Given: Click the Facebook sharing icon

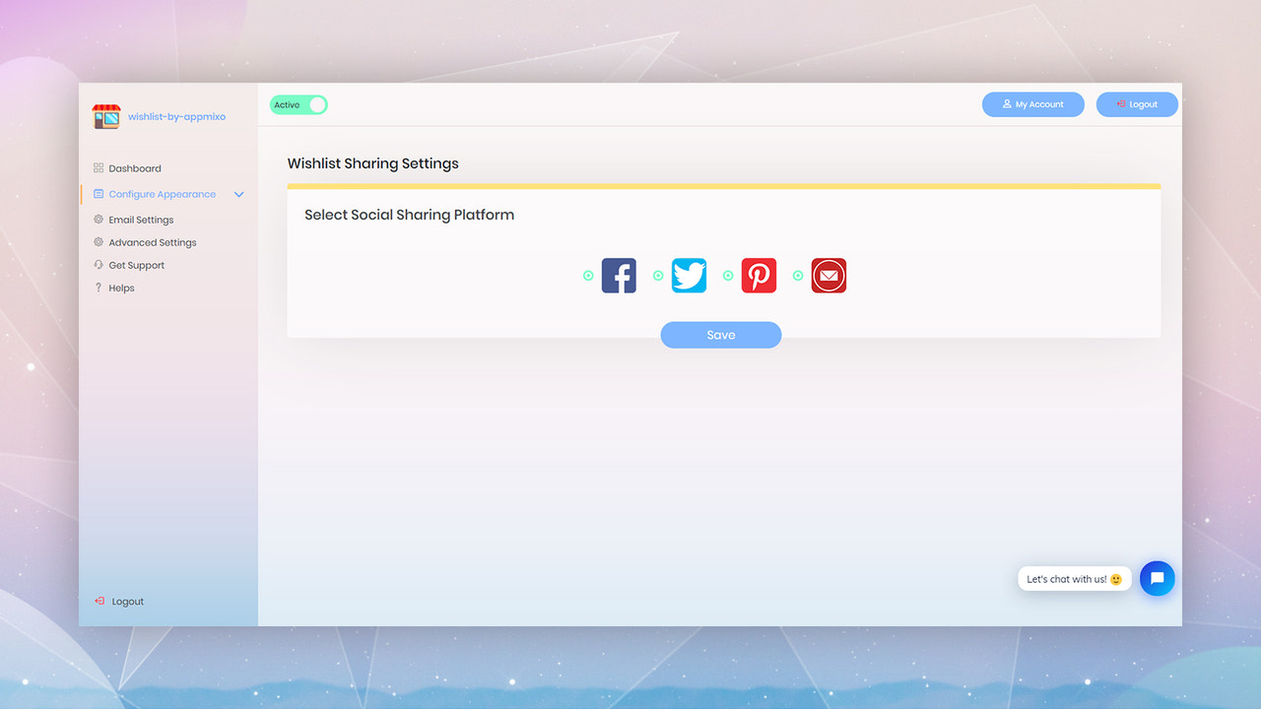Looking at the screenshot, I should [619, 276].
